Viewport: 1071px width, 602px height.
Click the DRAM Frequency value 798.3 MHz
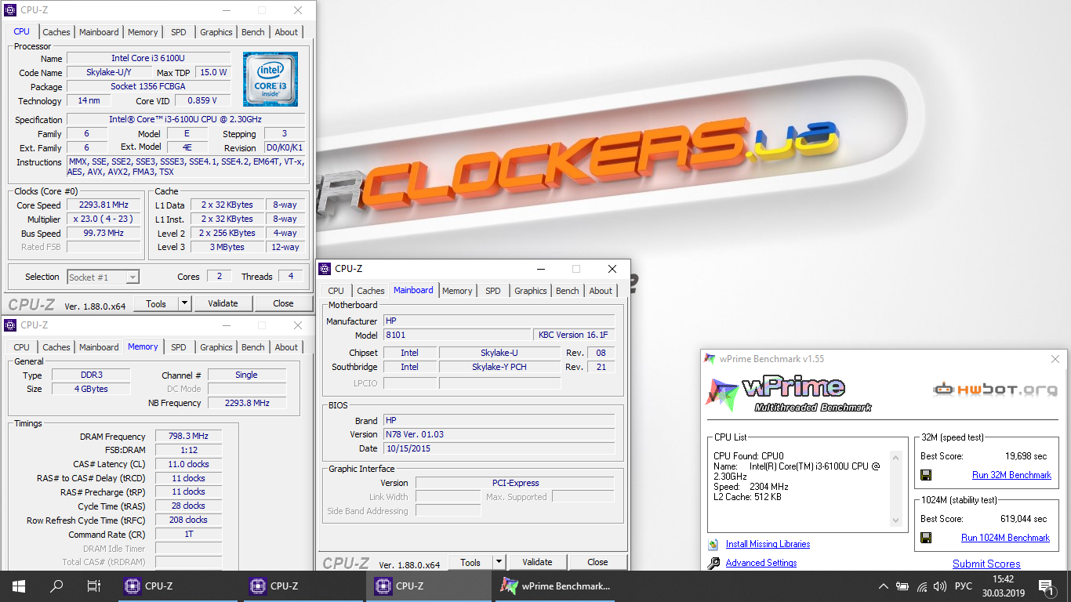188,437
